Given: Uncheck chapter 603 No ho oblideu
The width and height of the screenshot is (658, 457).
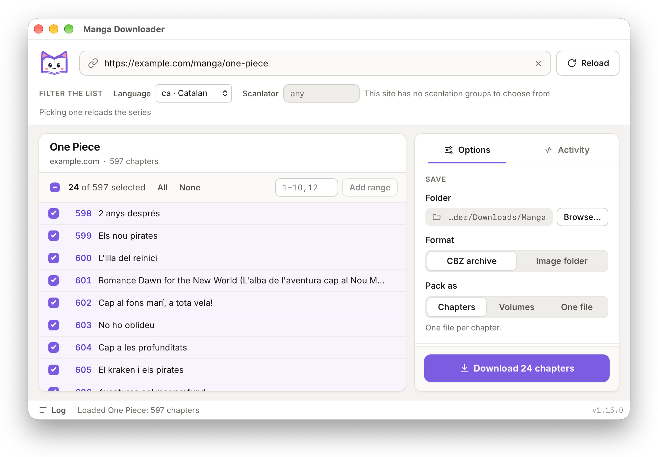Looking at the screenshot, I should [54, 325].
